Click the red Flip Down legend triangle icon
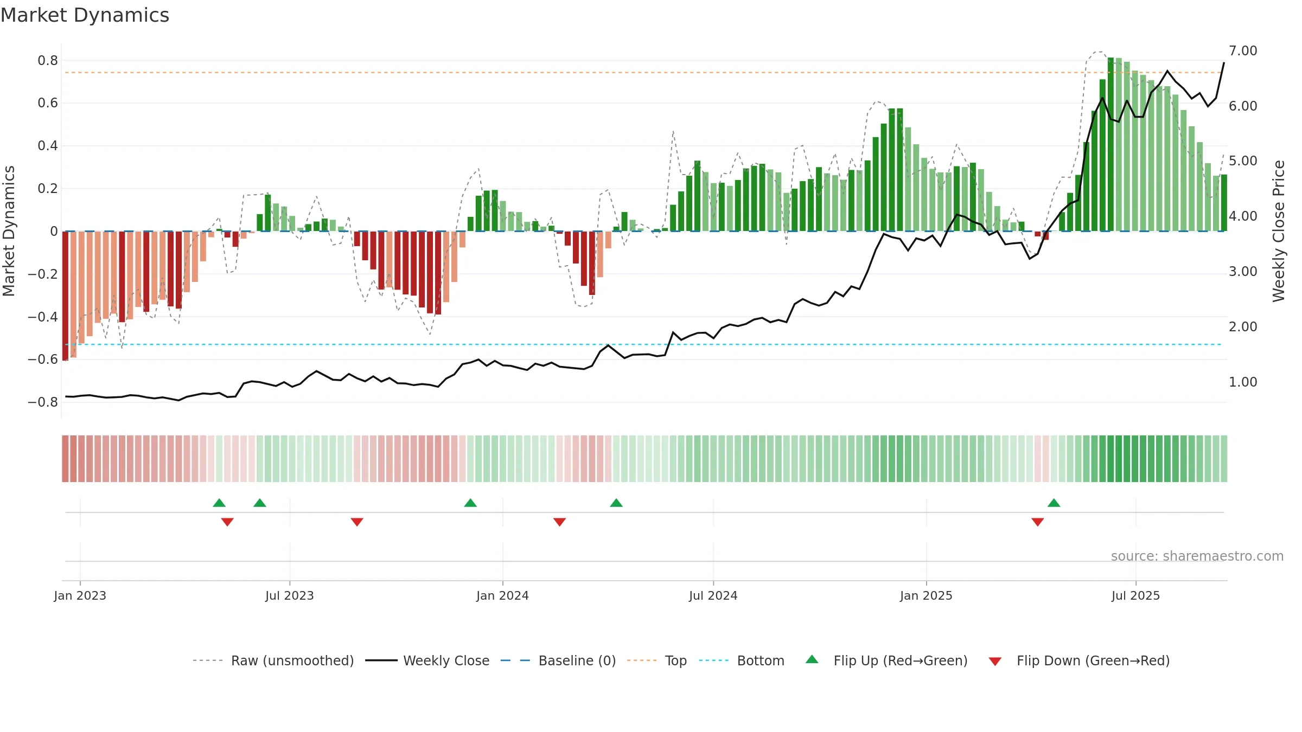The width and height of the screenshot is (1302, 732). pyautogui.click(x=995, y=662)
